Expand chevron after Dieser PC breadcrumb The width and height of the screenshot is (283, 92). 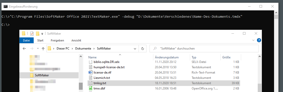(72, 49)
